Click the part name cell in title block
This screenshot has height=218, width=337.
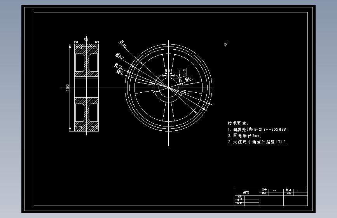pyautogui.click(x=247, y=192)
